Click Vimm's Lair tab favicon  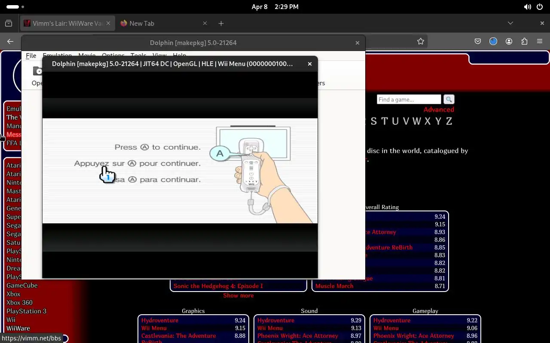coord(27,23)
